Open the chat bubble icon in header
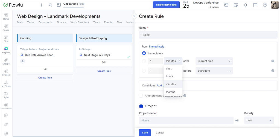 pyautogui.click(x=255, y=5)
